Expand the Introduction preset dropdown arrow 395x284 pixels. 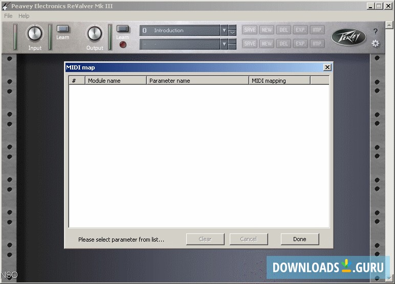[224, 31]
